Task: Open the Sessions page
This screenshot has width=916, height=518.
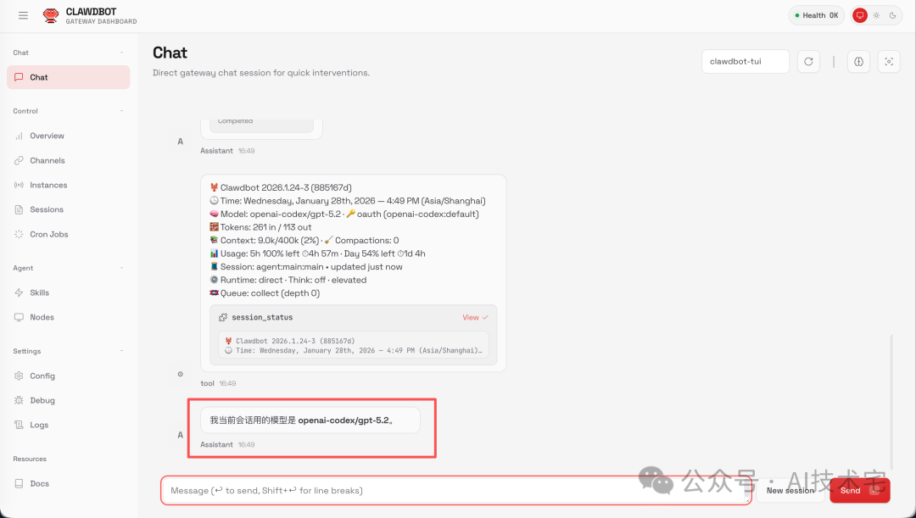Action: pos(69,209)
